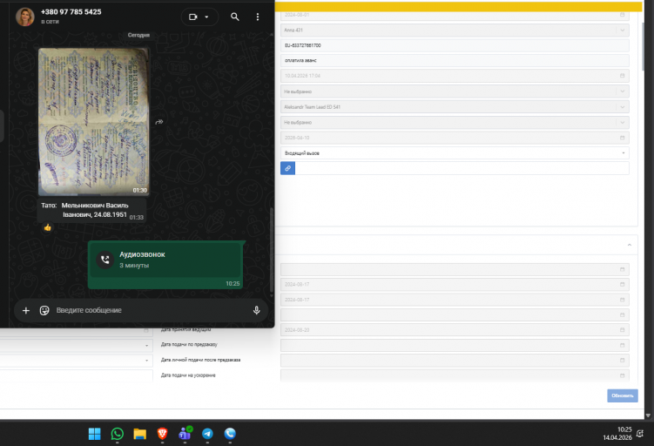Focus the empty field next to link icon
The height and width of the screenshot is (446, 654).
462,168
